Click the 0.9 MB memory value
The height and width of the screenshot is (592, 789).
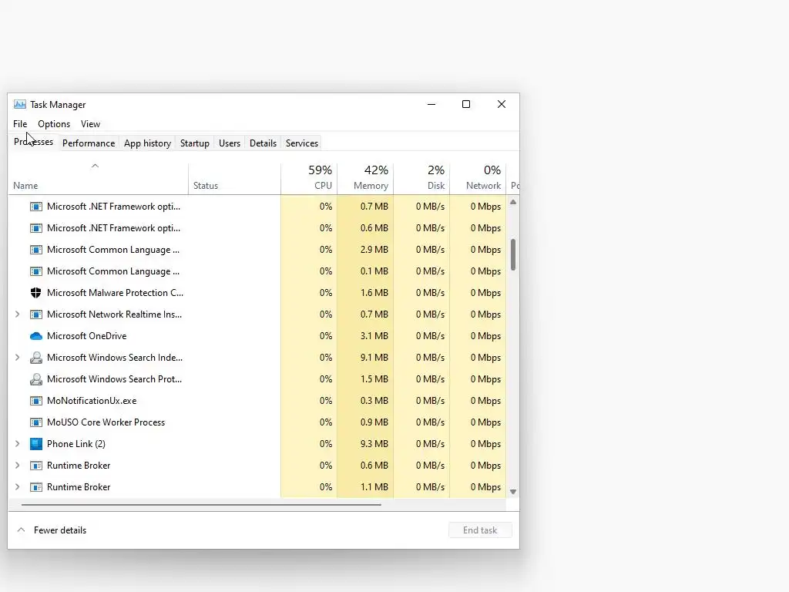[374, 422]
